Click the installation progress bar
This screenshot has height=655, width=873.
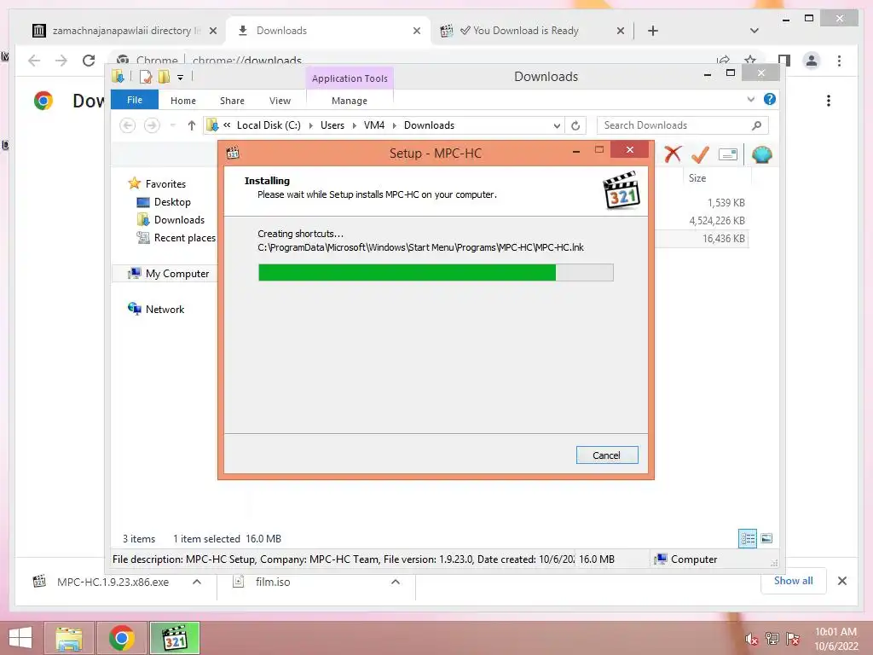[x=436, y=272]
